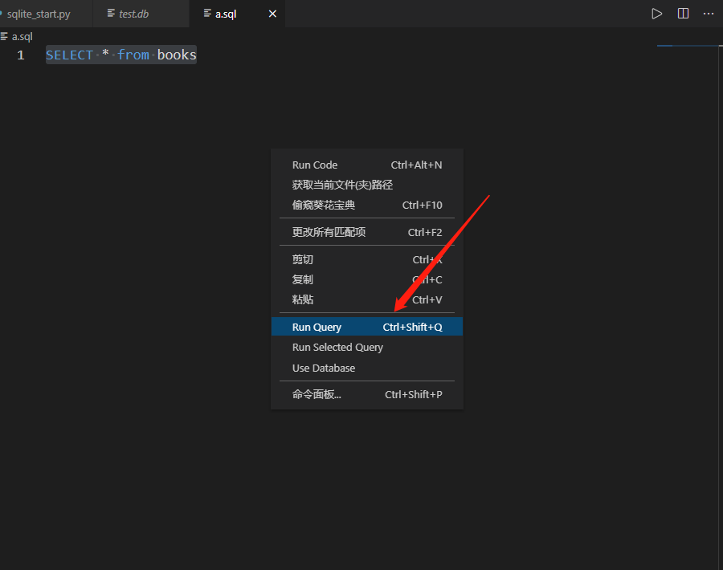Close the a.sql tab
The height and width of the screenshot is (570, 723).
(272, 13)
